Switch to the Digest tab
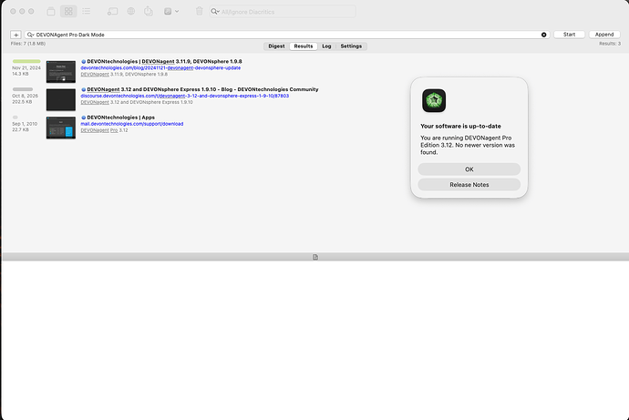Screen dimensions: 629x420 276,46
